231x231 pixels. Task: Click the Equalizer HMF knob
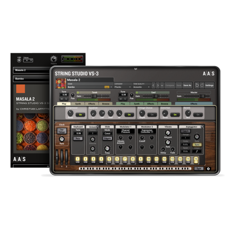pos(111,113)
